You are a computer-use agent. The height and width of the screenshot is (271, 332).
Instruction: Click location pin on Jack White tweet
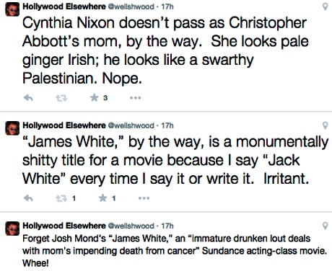click(325, 125)
